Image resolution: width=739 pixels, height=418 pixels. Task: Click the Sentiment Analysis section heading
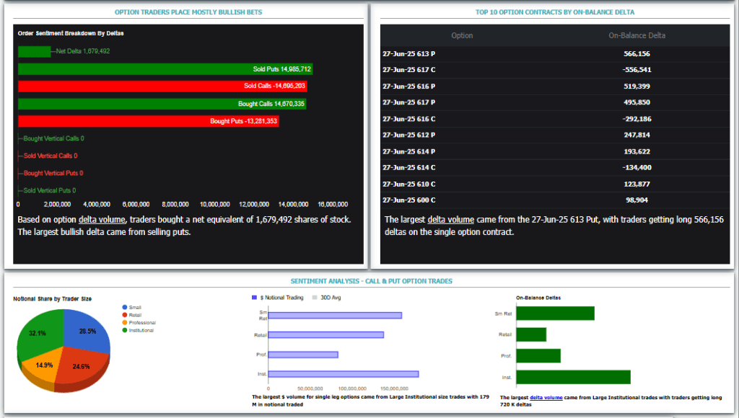pyautogui.click(x=372, y=281)
